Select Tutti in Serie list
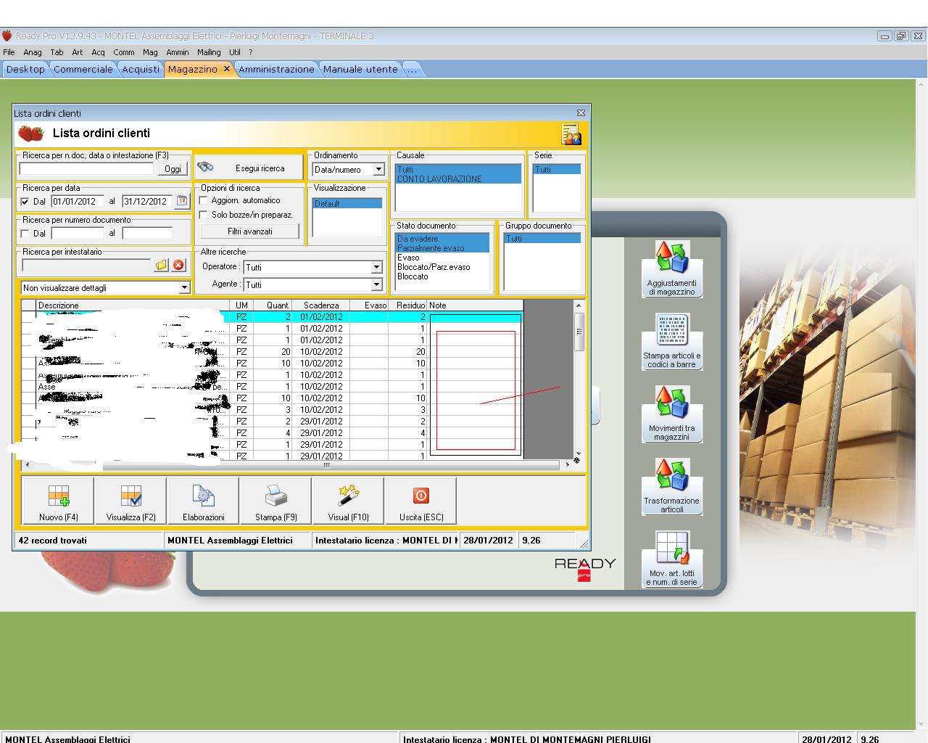 click(557, 170)
